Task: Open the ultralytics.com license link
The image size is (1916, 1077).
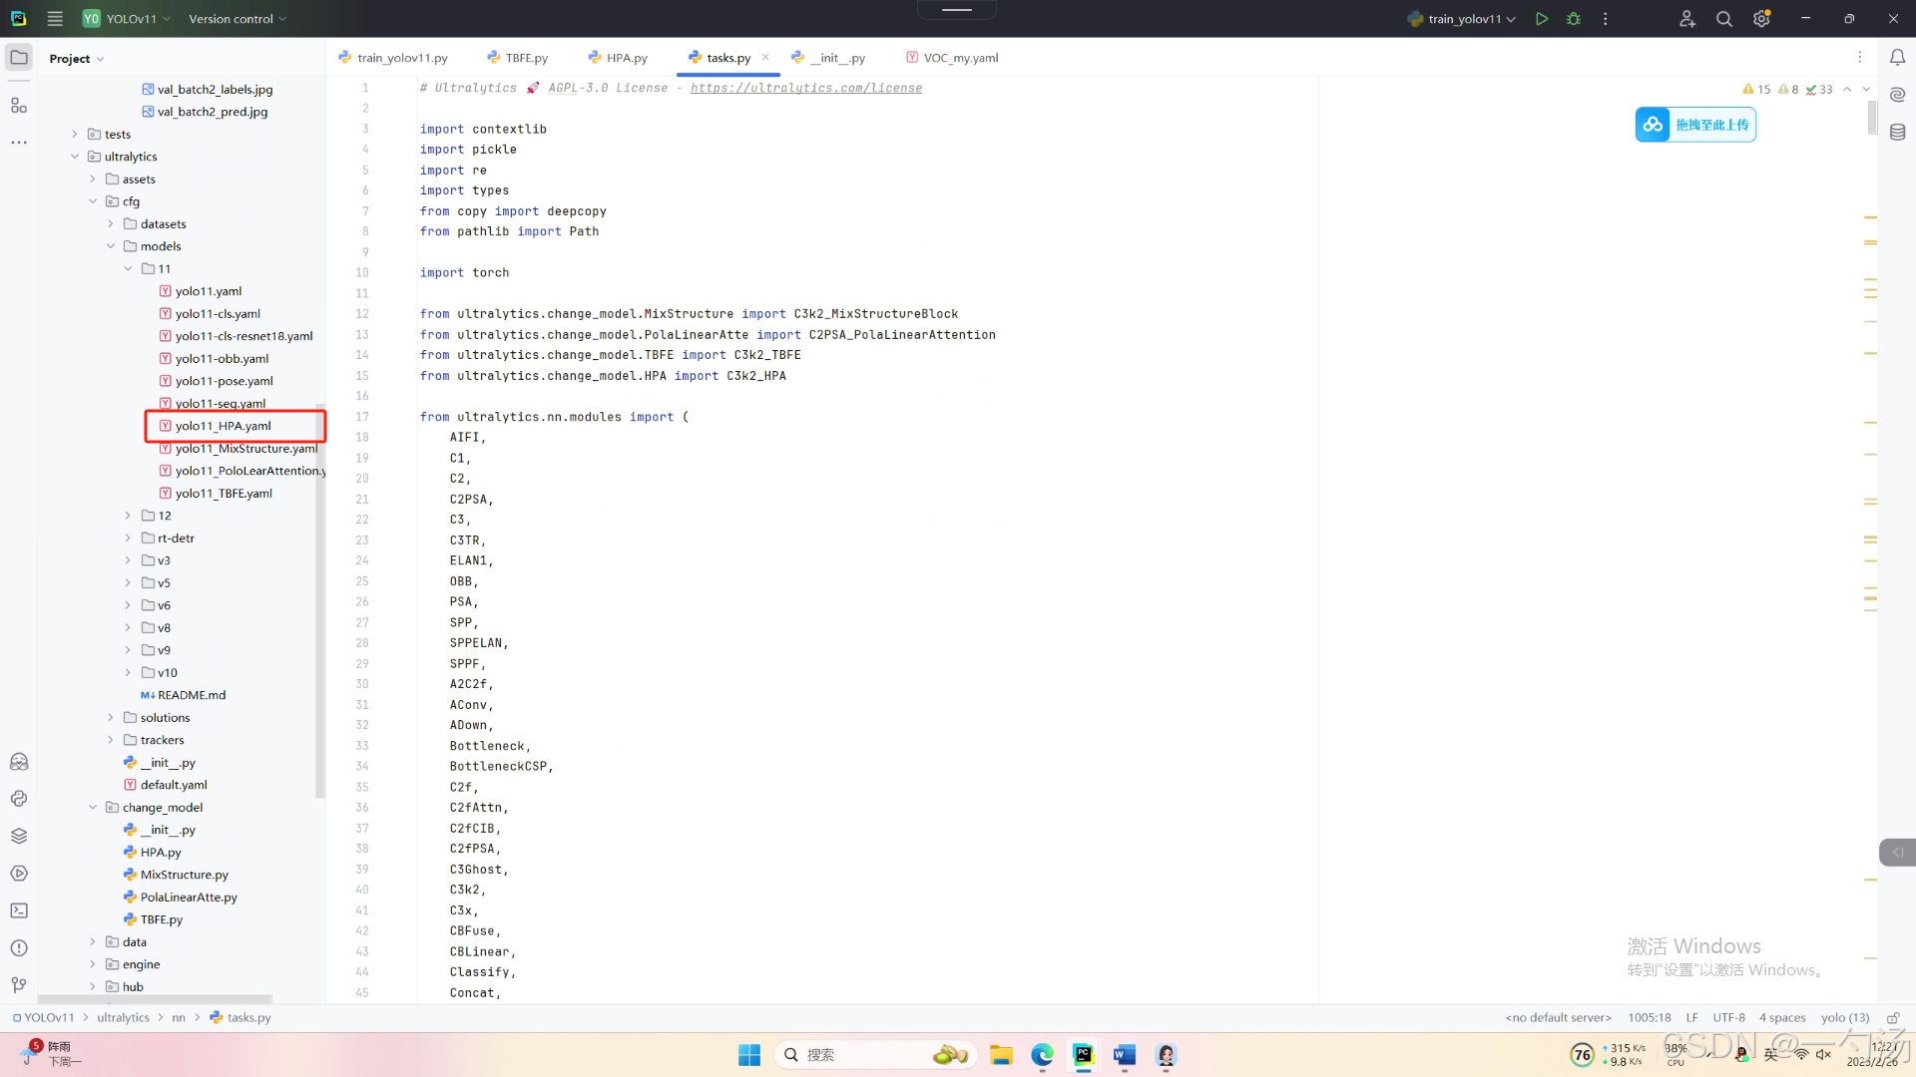Action: coord(805,88)
